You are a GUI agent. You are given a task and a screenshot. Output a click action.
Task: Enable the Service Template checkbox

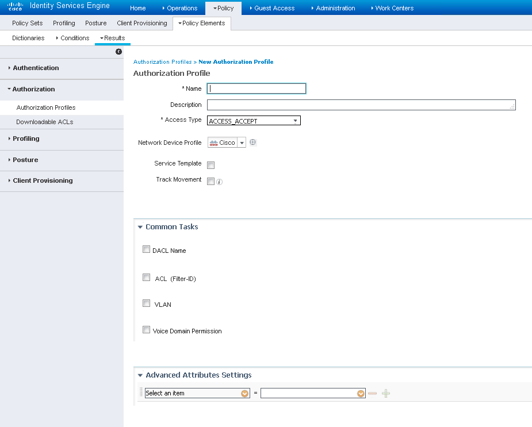pos(210,165)
